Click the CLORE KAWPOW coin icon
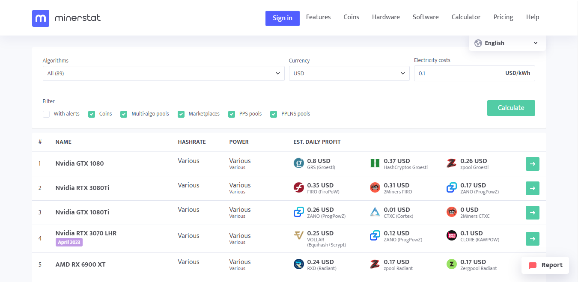 451,235
